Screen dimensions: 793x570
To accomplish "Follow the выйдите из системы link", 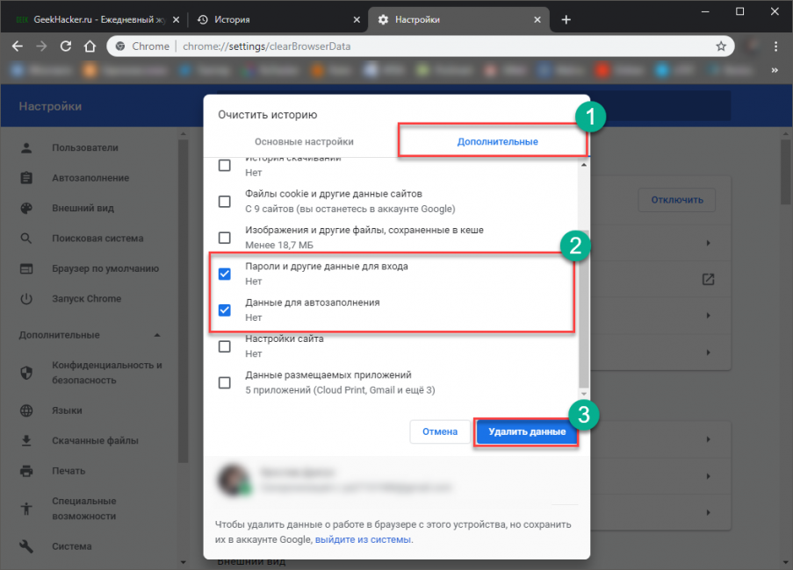I will [x=363, y=539].
